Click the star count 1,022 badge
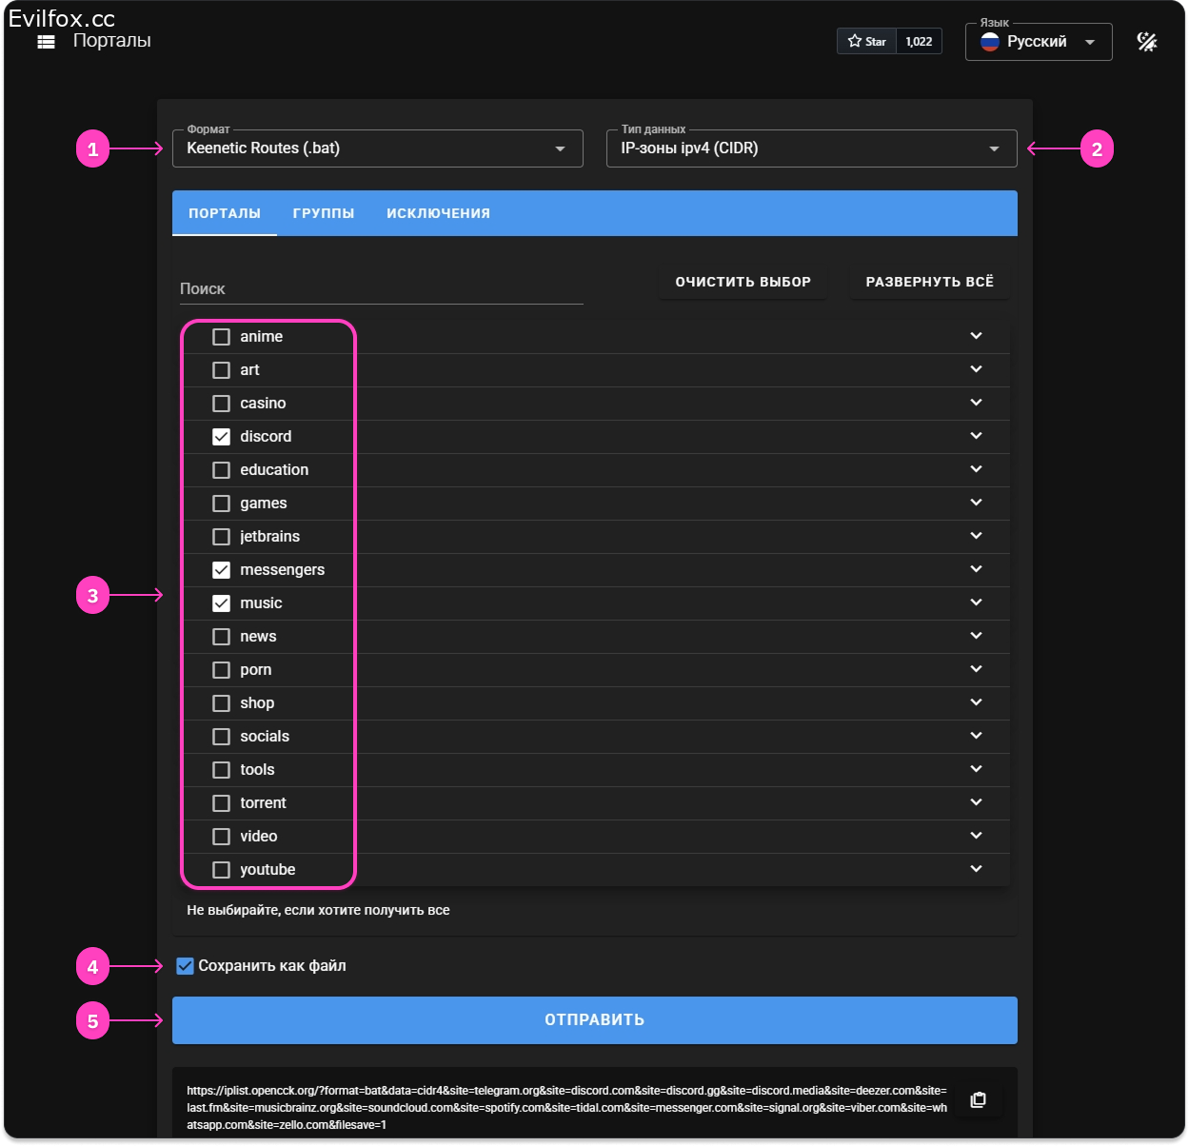Screen dimensions: 1189x1146 pyautogui.click(x=919, y=41)
